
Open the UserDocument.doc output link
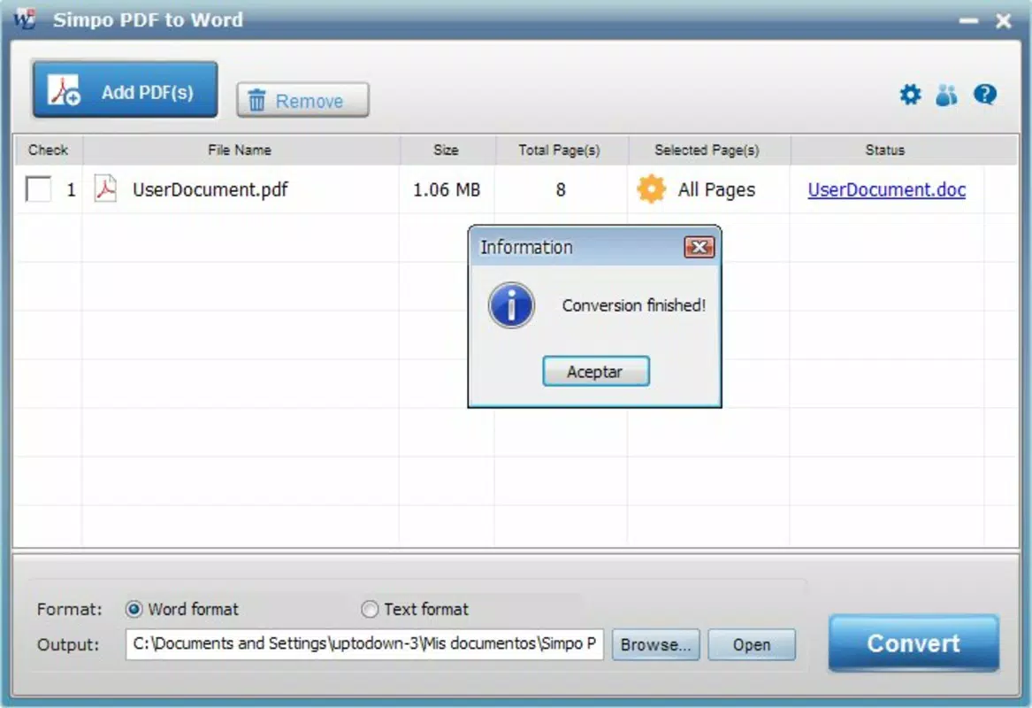[887, 189]
